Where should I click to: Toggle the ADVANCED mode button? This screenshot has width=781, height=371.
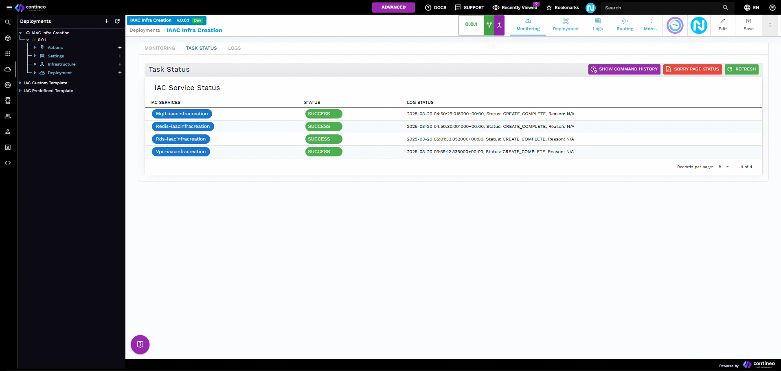pos(393,7)
